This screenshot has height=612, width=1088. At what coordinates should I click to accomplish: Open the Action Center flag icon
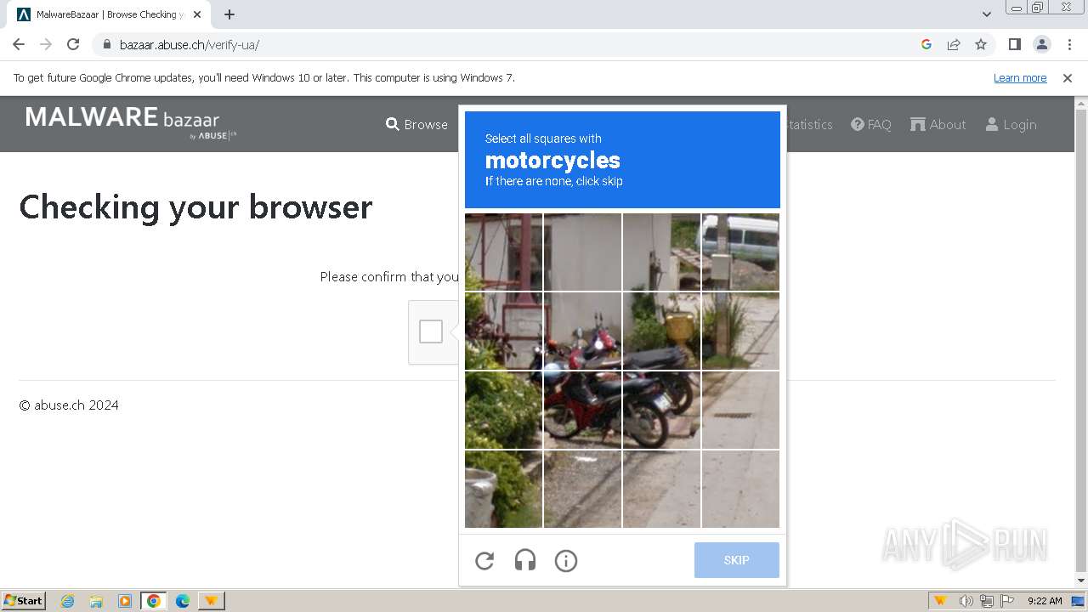pyautogui.click(x=1007, y=601)
